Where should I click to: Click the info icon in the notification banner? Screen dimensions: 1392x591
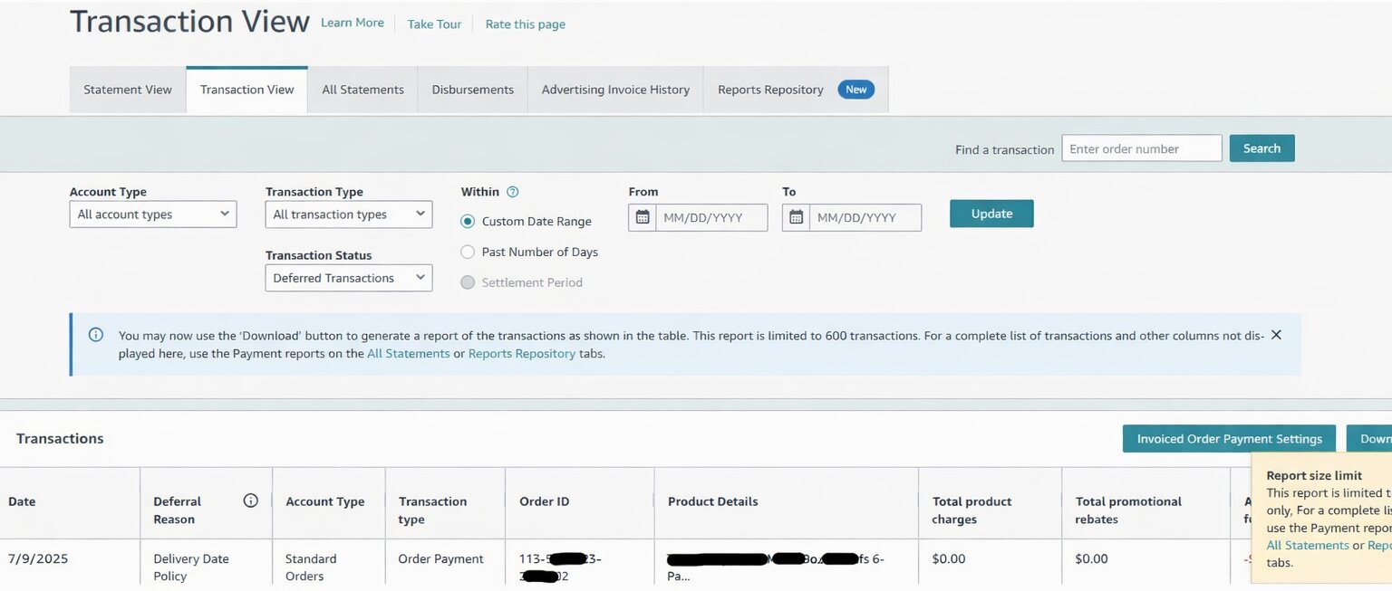pos(96,335)
